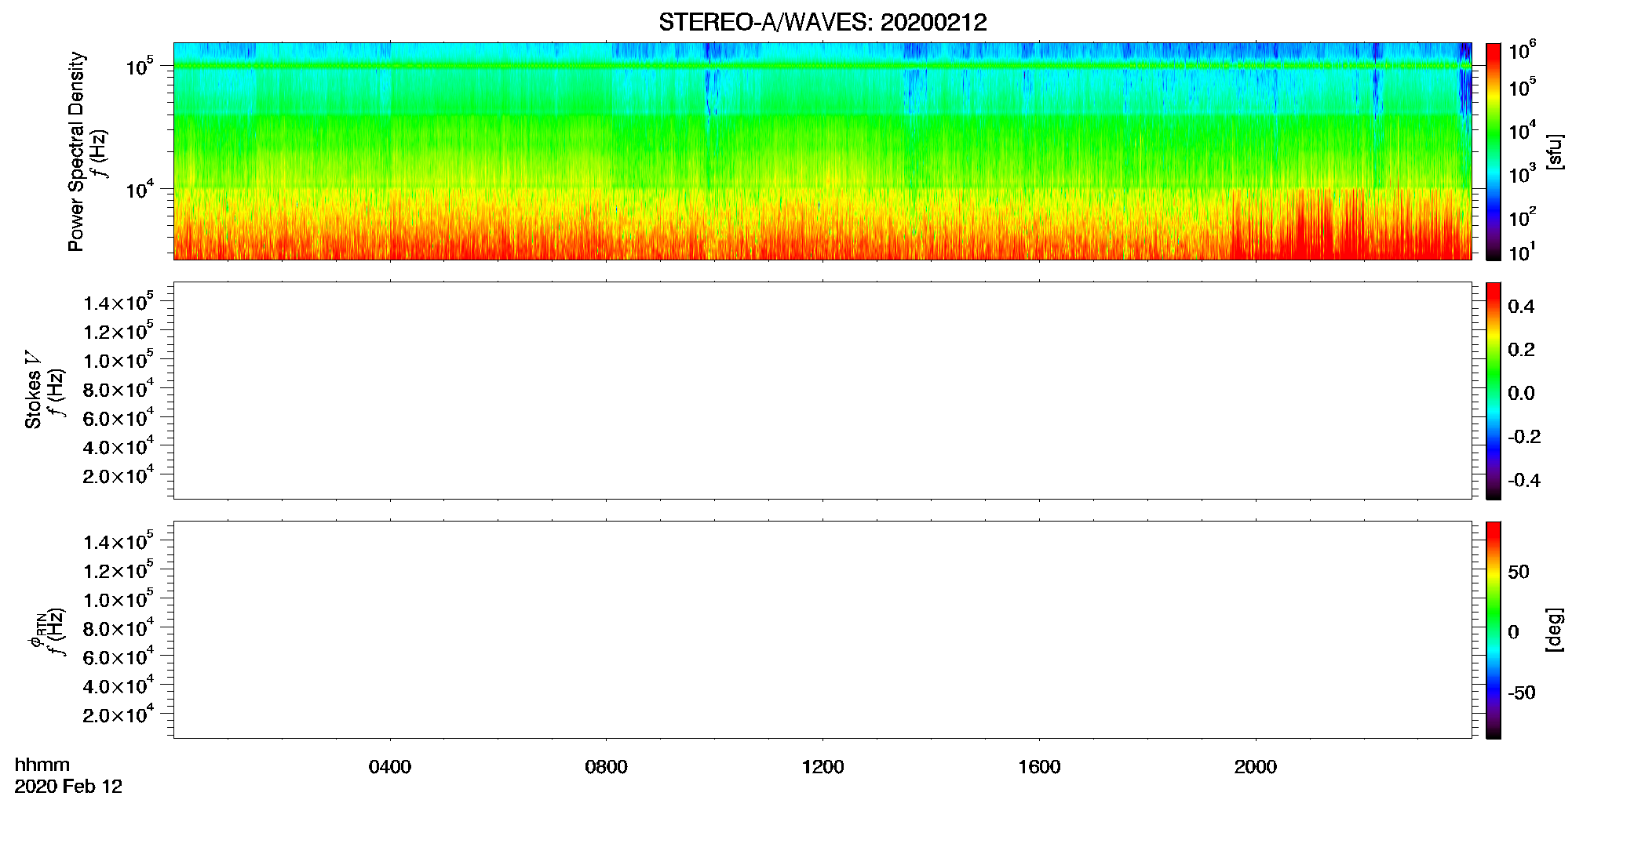The height and width of the screenshot is (847, 1645).
Task: Click the -50 value on degrees color bar
Action: click(x=1521, y=693)
